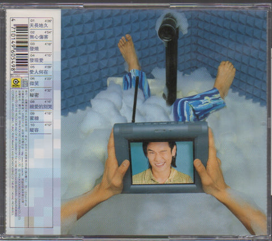Click track 09 title 蜜糖
This screenshot has height=241, width=272.
coord(35,119)
